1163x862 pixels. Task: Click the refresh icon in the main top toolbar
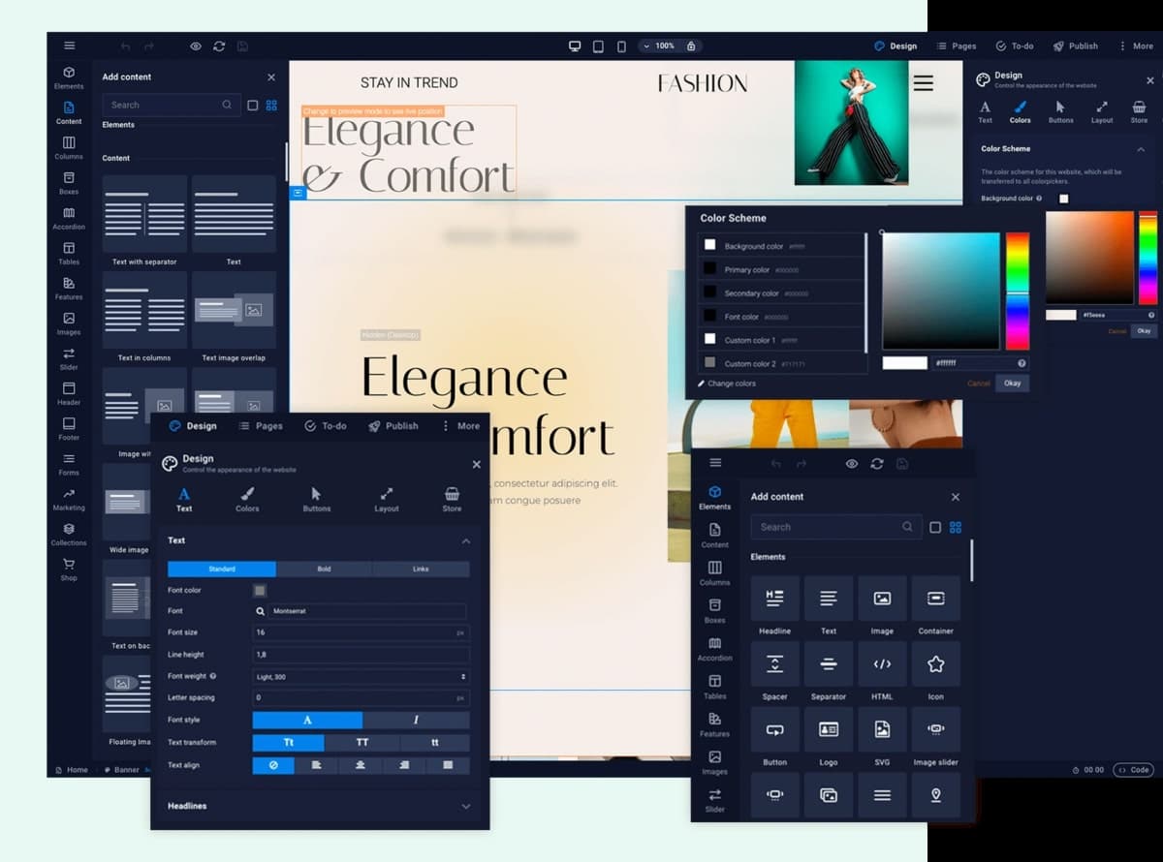[219, 46]
